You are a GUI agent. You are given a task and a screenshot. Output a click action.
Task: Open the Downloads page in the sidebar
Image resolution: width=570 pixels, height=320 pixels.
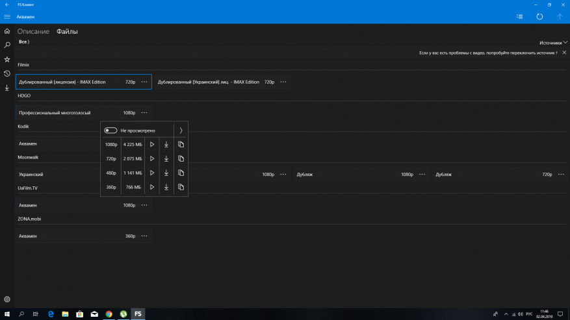pos(7,88)
